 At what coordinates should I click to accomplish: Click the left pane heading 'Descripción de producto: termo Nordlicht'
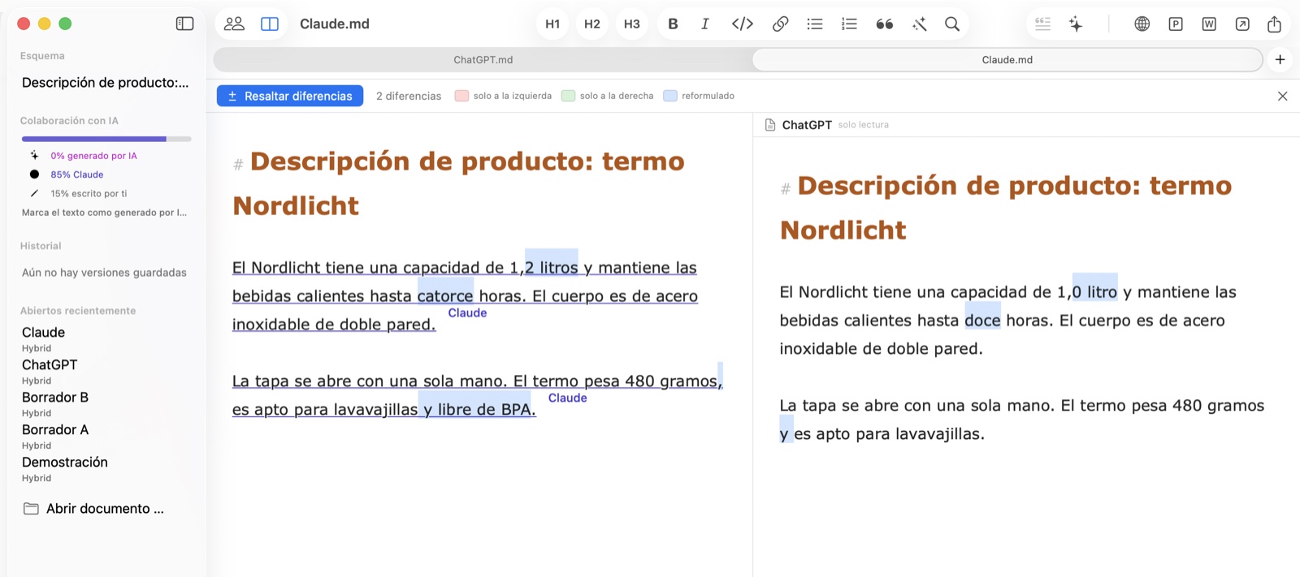click(459, 183)
